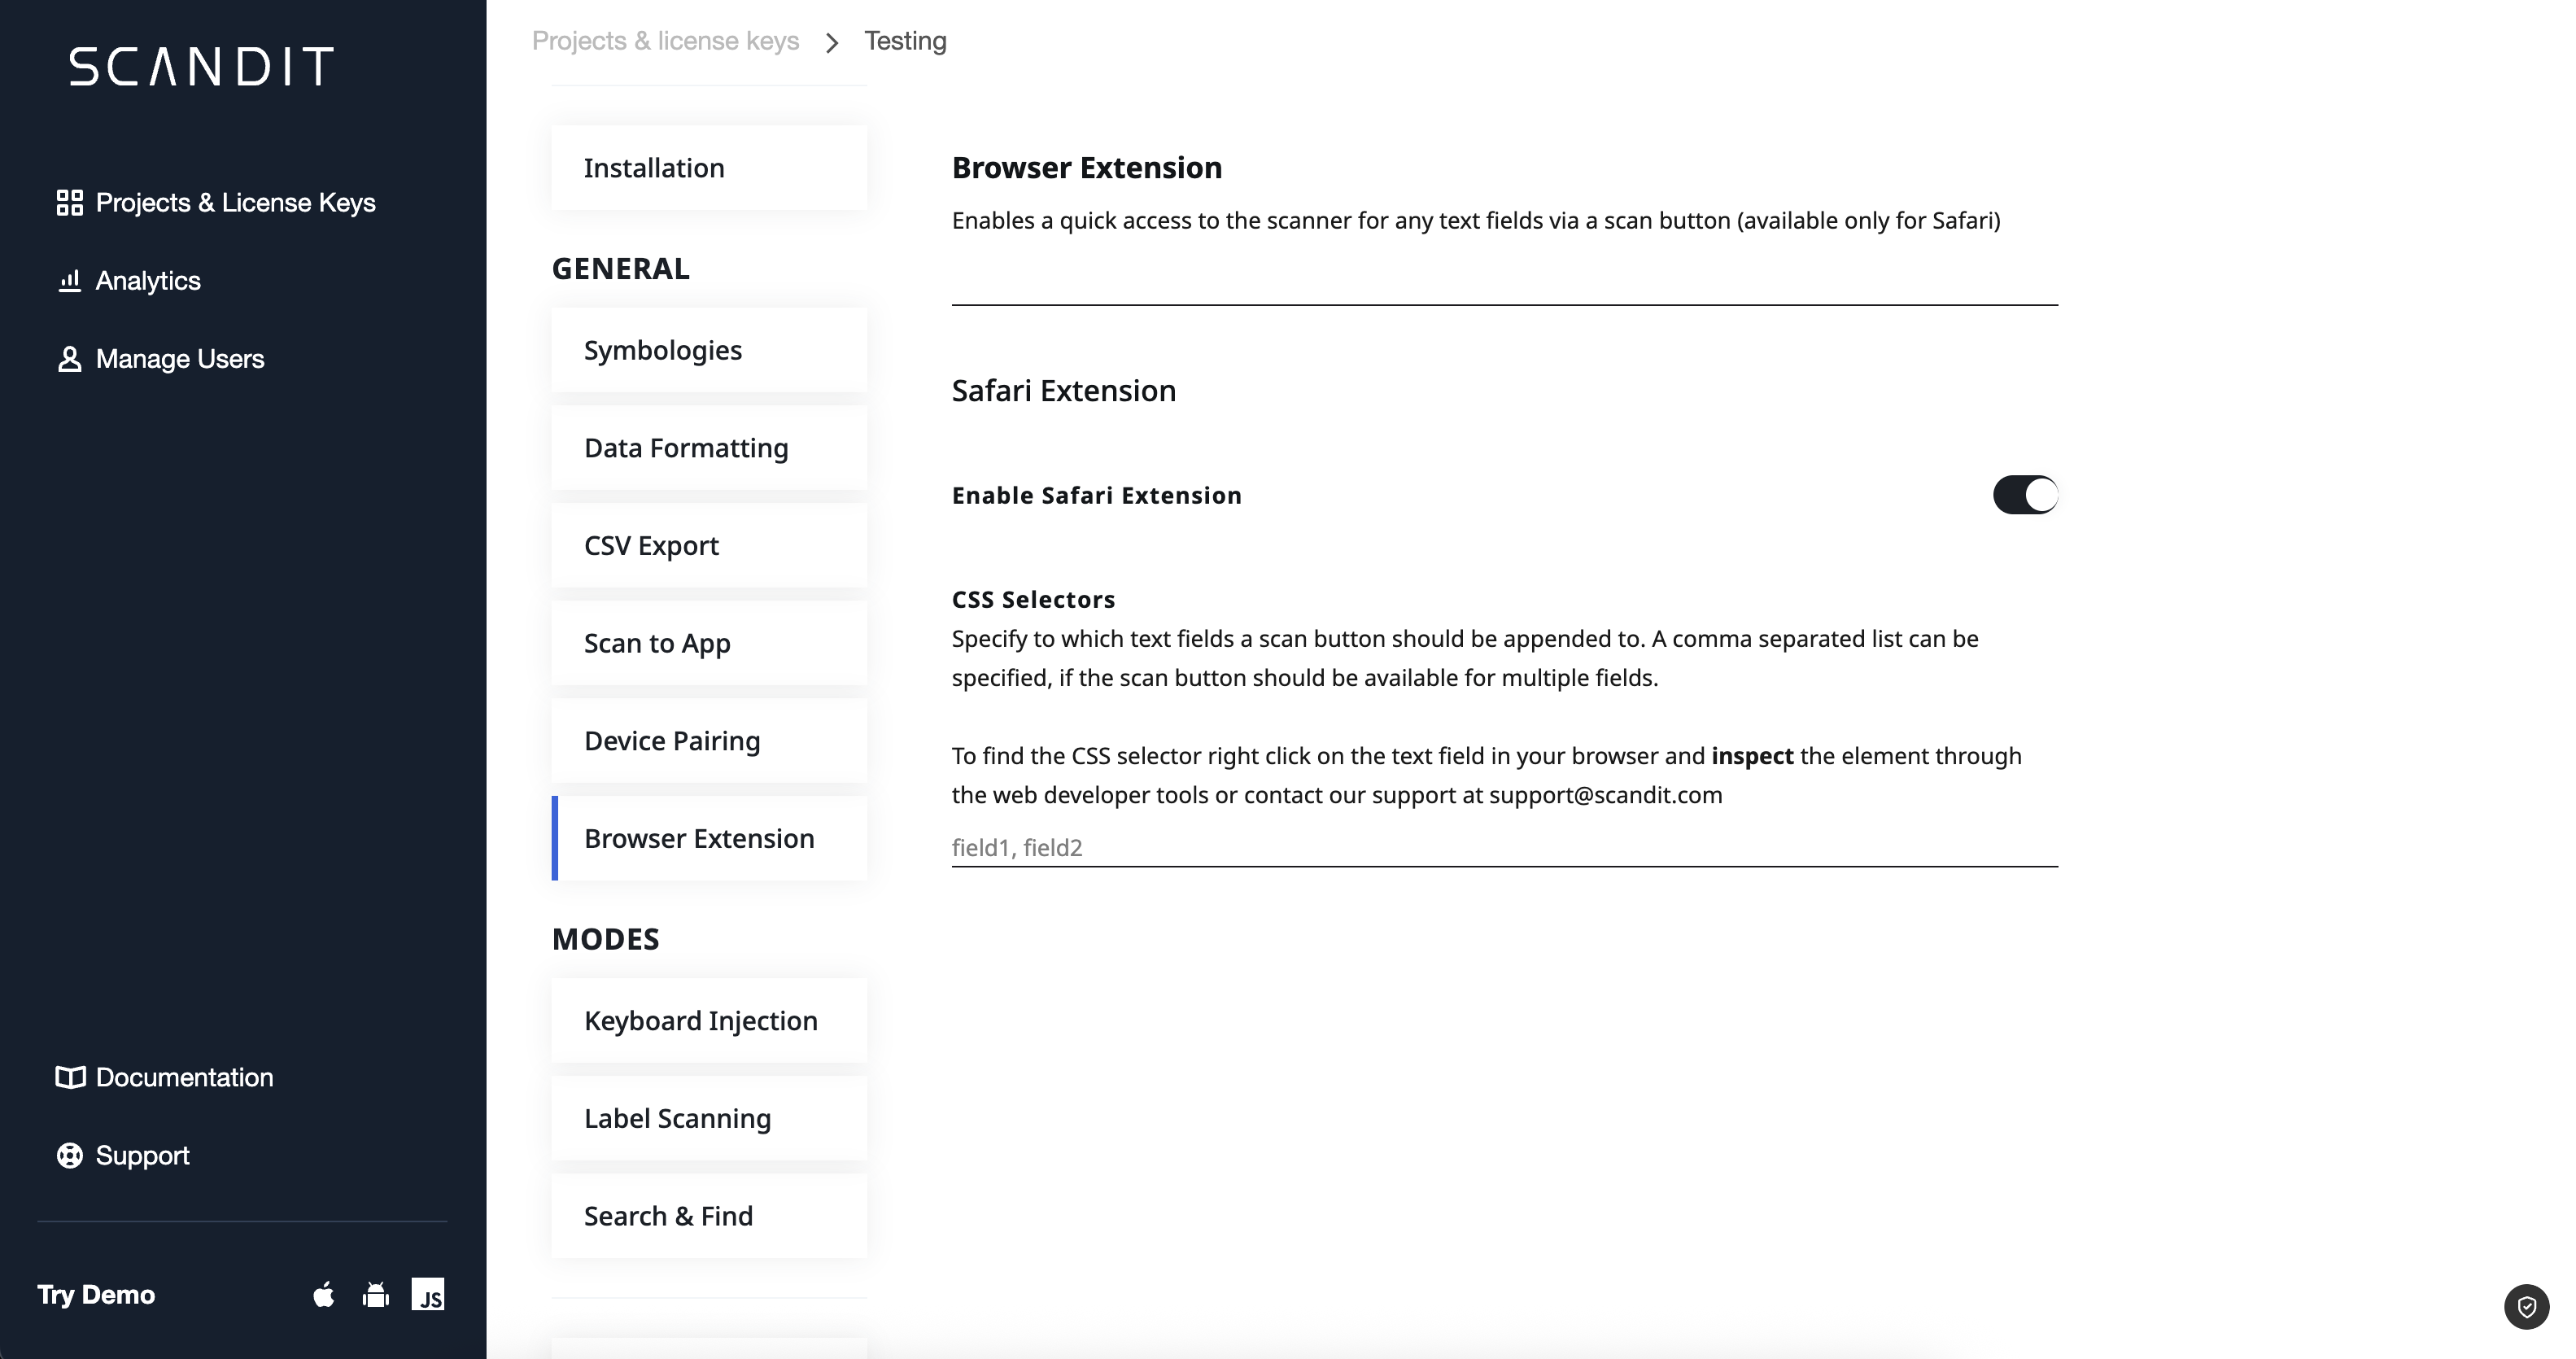The height and width of the screenshot is (1359, 2576).
Task: Disable the Safari Extension toggle
Action: tap(2027, 494)
